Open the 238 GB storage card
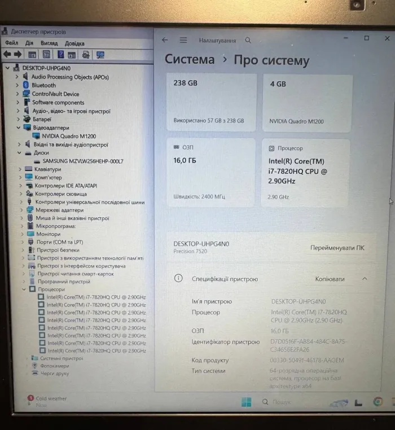 coord(212,102)
